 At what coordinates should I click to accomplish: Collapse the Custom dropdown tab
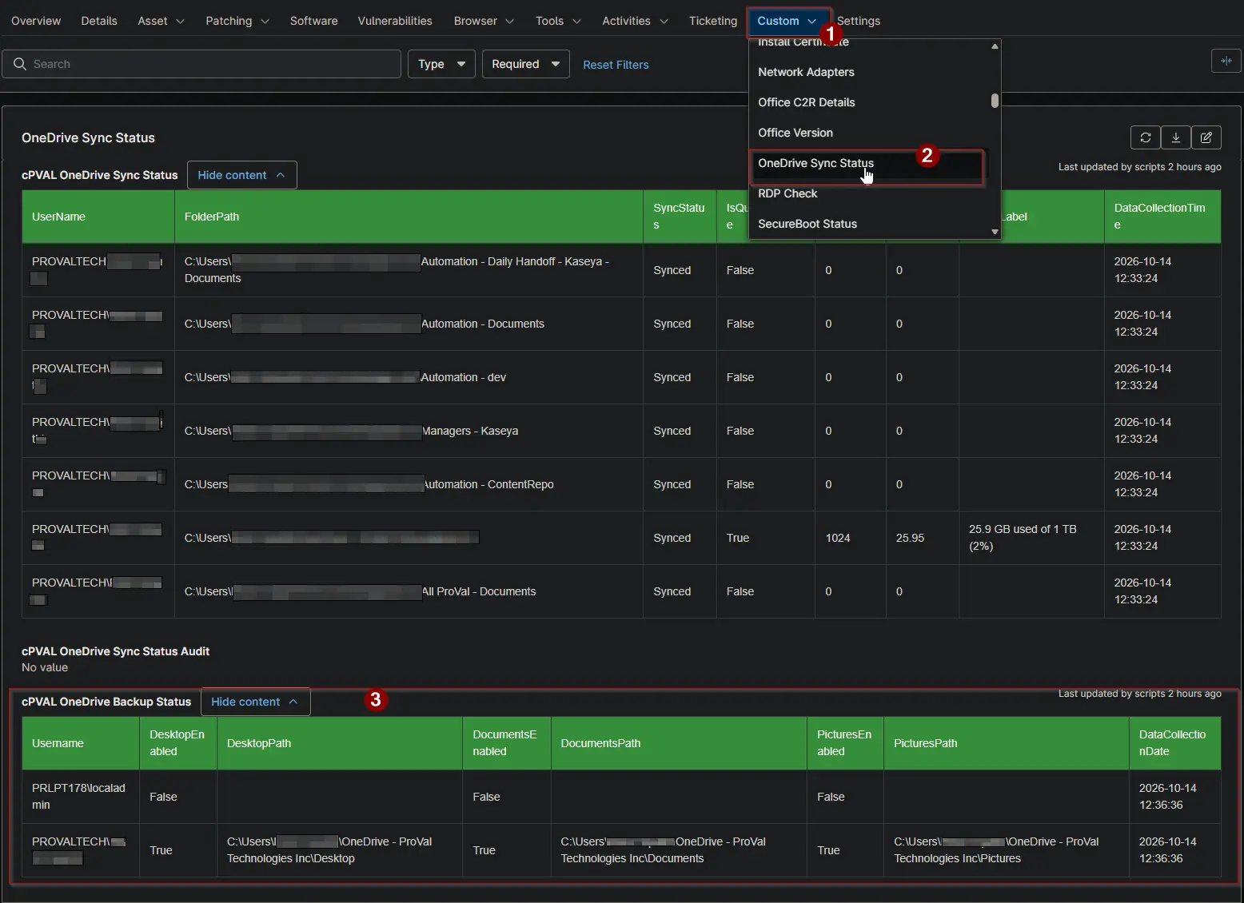tap(787, 21)
